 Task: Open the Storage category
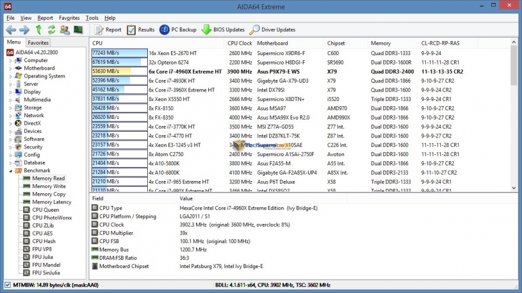pyautogui.click(x=32, y=107)
